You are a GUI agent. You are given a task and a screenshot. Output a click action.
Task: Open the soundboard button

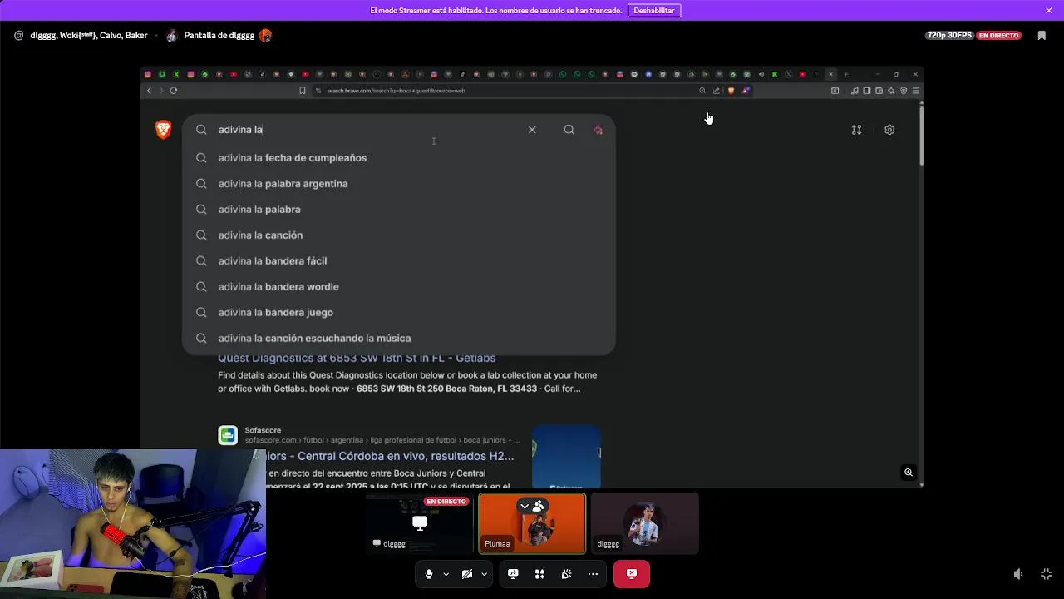[566, 574]
